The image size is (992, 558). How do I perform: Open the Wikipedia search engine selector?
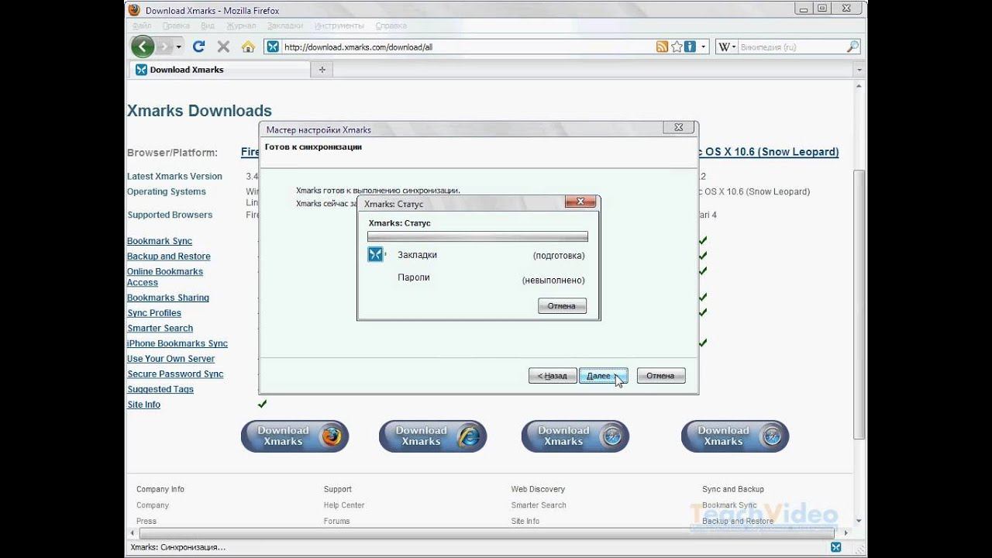(727, 46)
